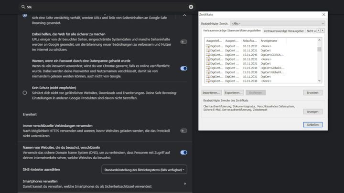Click the 'Anzeigen' button
Screen dimensions: 344x193
(312, 112)
